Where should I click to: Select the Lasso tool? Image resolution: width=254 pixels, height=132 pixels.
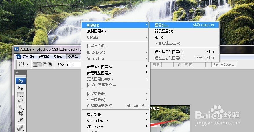tap(21, 101)
